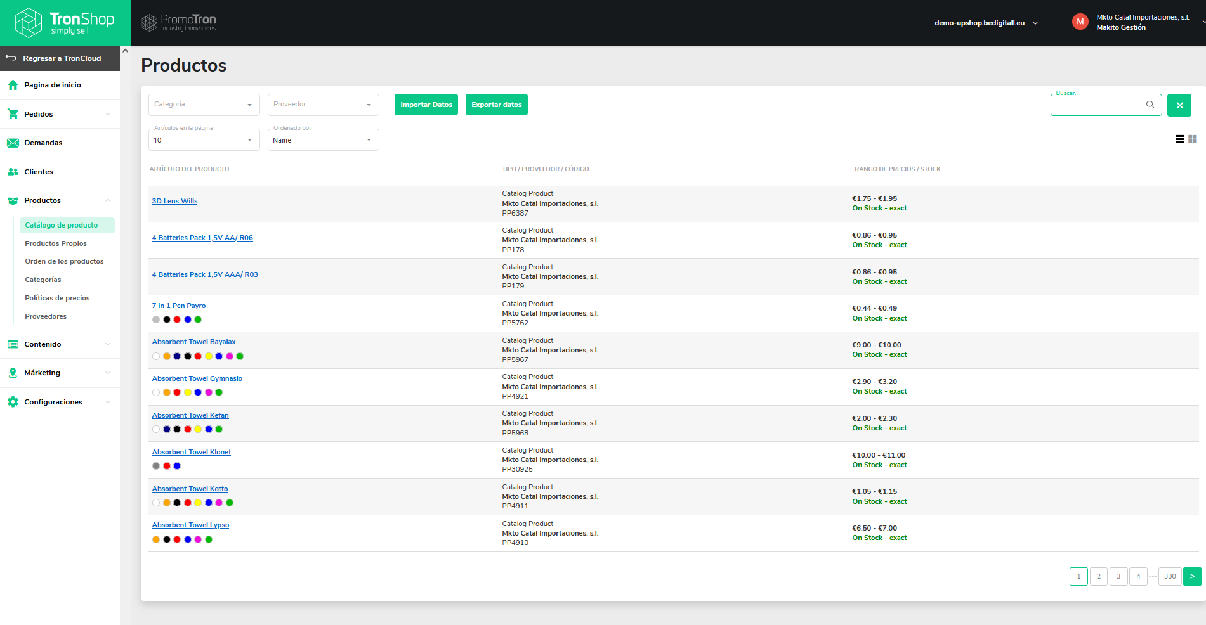Click the TronShop logo
Screen dimensions: 1206x625
click(65, 23)
